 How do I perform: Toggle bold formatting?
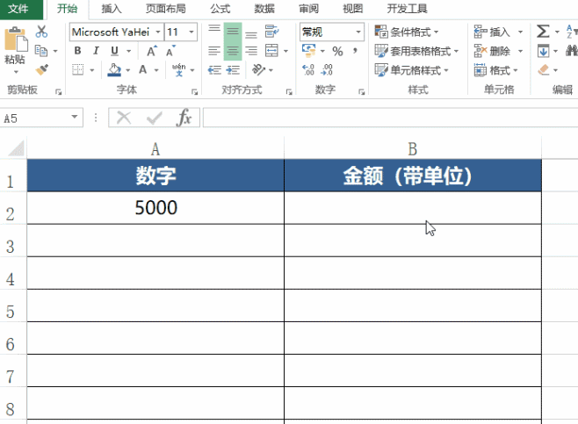point(77,50)
